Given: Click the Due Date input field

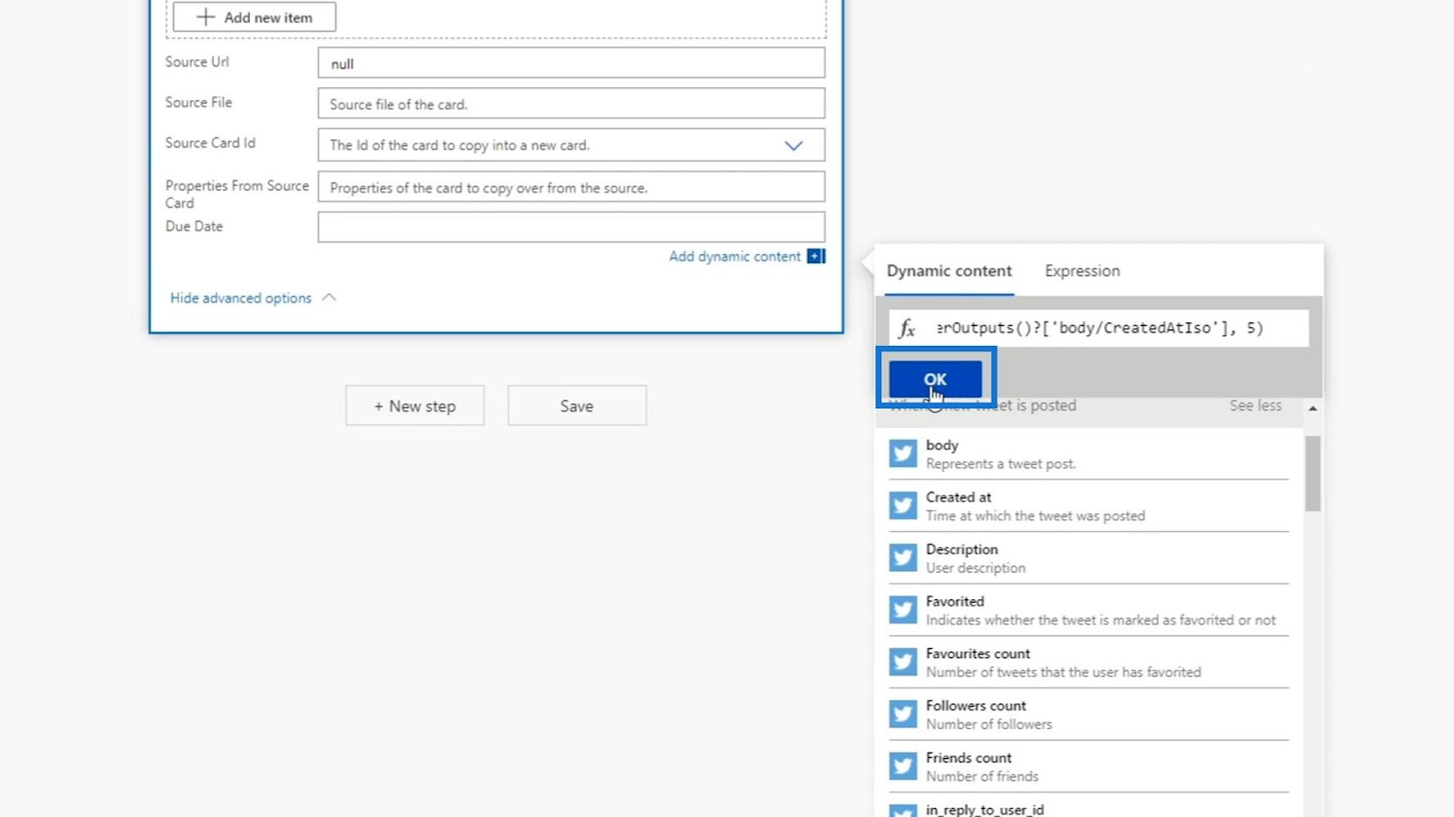Looking at the screenshot, I should pyautogui.click(x=572, y=227).
